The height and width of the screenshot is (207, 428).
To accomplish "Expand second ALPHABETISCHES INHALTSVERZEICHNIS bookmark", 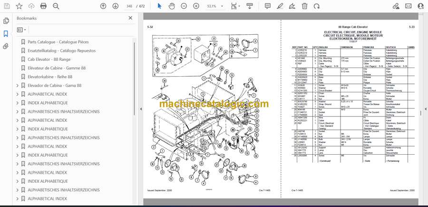I will click(18, 138).
